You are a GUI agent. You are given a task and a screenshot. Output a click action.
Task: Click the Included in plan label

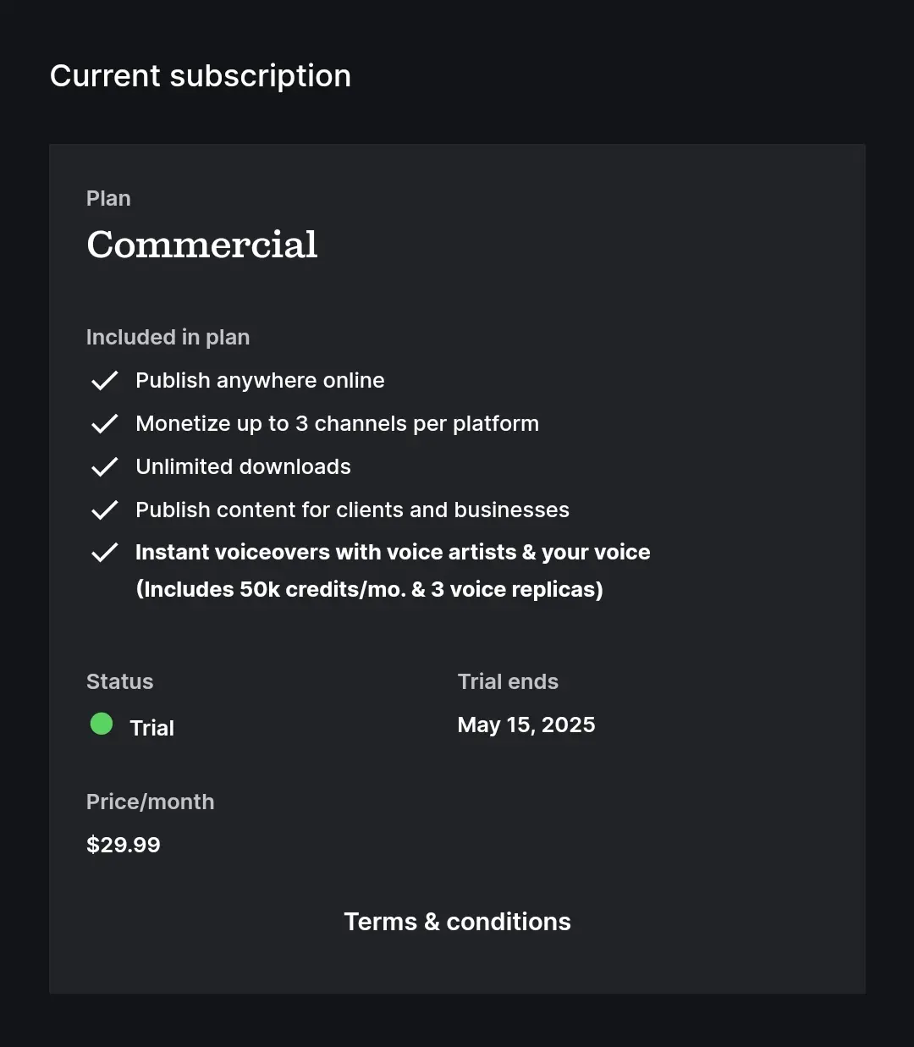(168, 338)
